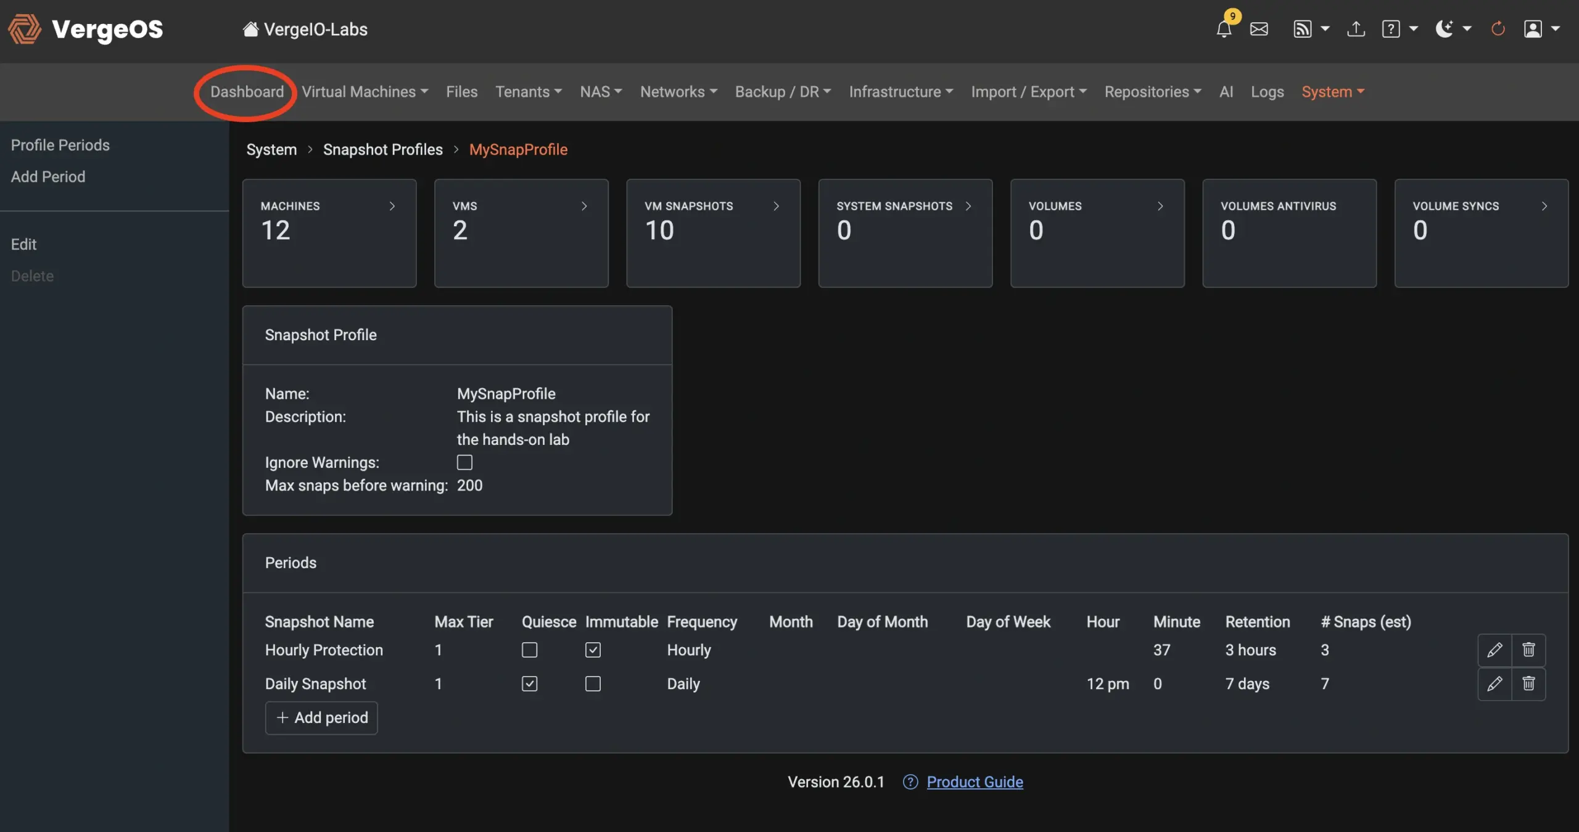Click the Add period button

(321, 717)
